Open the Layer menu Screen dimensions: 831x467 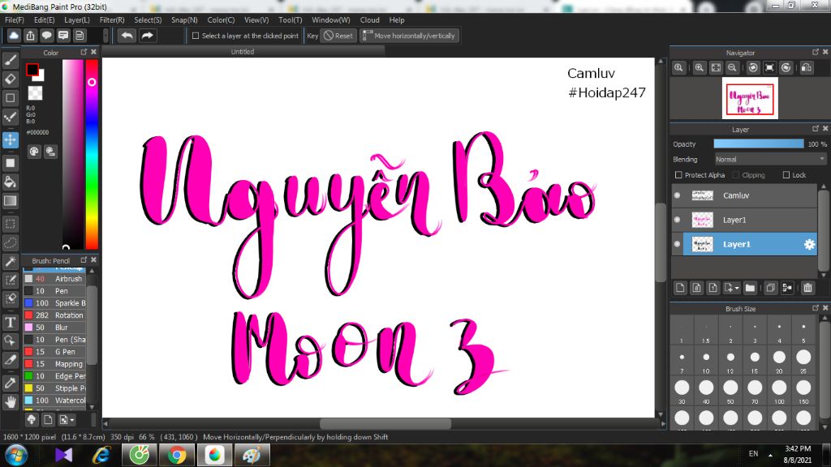(x=77, y=19)
